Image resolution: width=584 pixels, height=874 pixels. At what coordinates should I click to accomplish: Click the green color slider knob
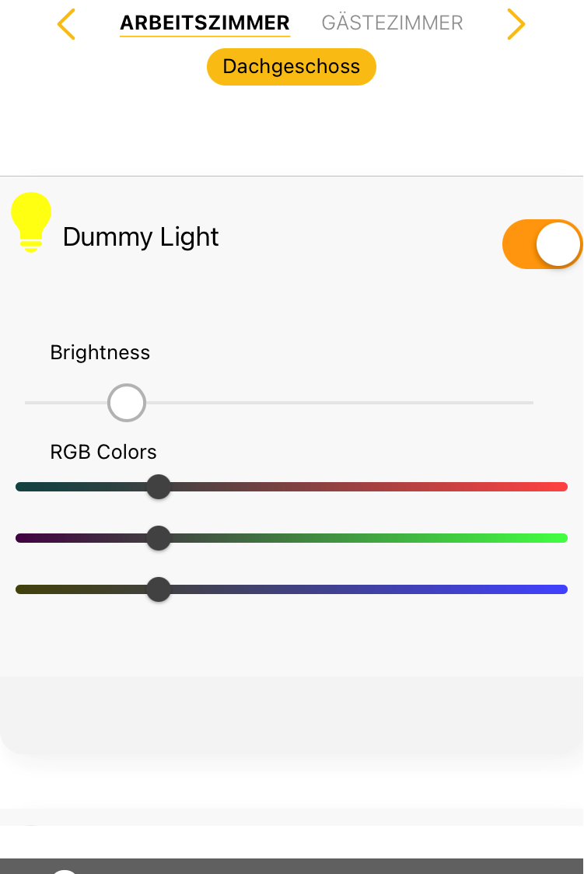click(159, 538)
